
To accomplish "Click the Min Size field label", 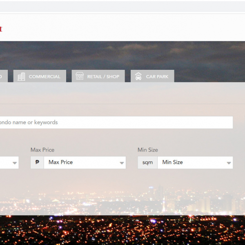I will click(148, 150).
